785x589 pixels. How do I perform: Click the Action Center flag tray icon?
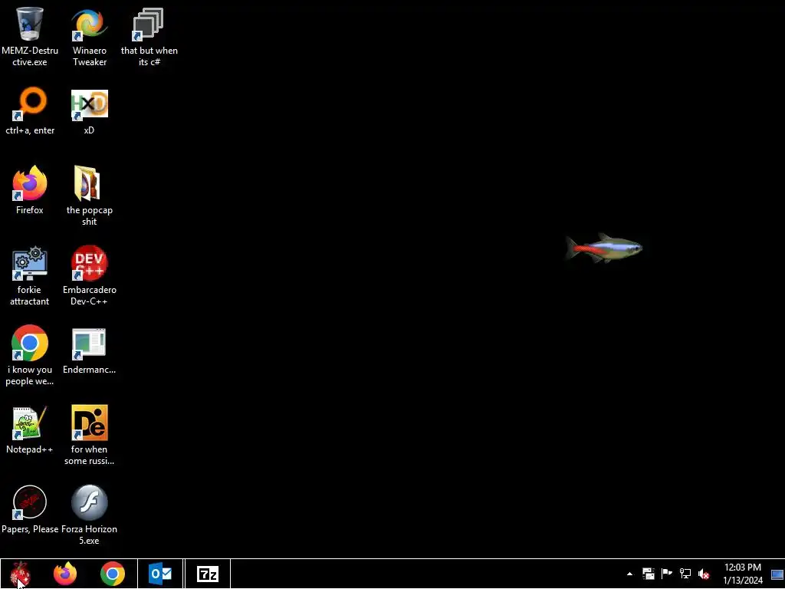pos(667,574)
